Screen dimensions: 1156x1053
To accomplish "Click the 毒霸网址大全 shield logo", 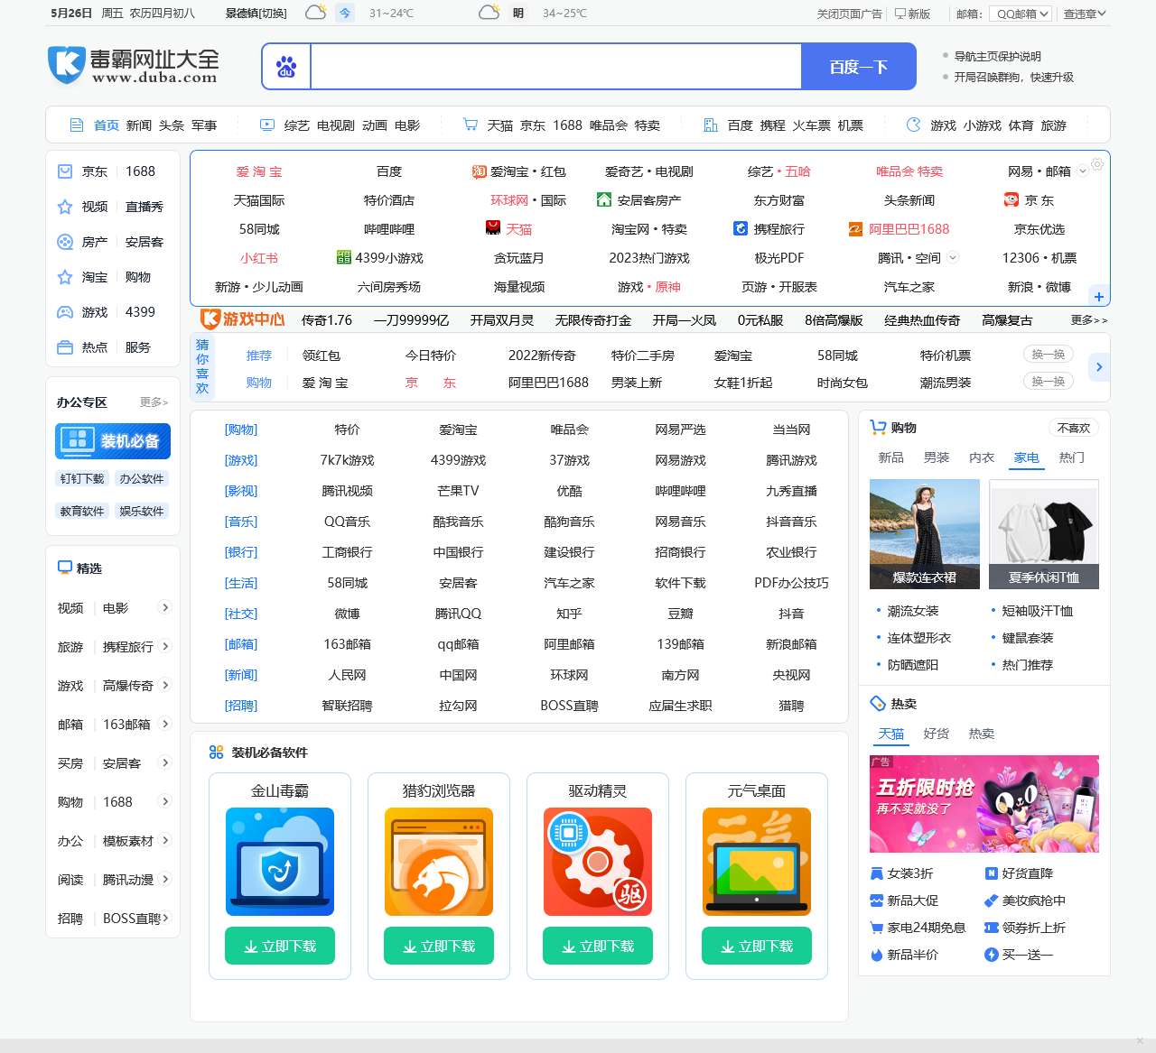I will 66,65.
